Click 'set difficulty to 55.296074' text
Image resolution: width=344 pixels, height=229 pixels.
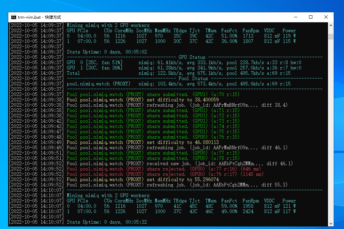coord(182,179)
